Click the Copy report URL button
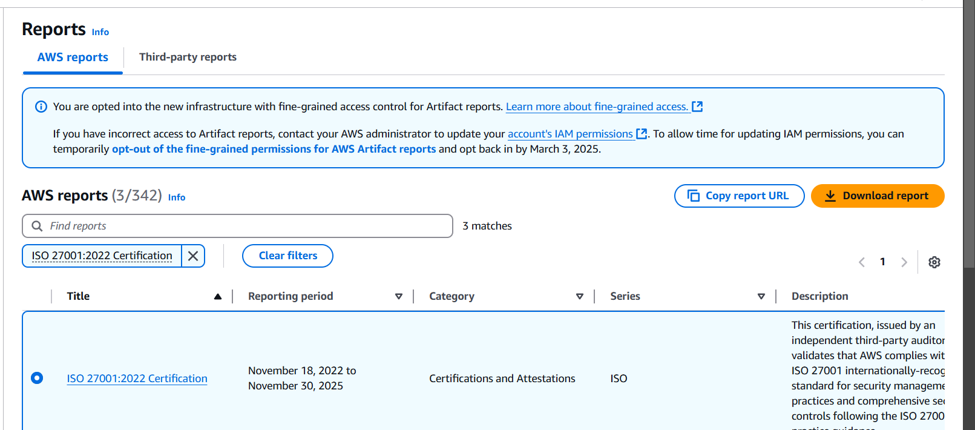This screenshot has height=430, width=975. pos(739,196)
